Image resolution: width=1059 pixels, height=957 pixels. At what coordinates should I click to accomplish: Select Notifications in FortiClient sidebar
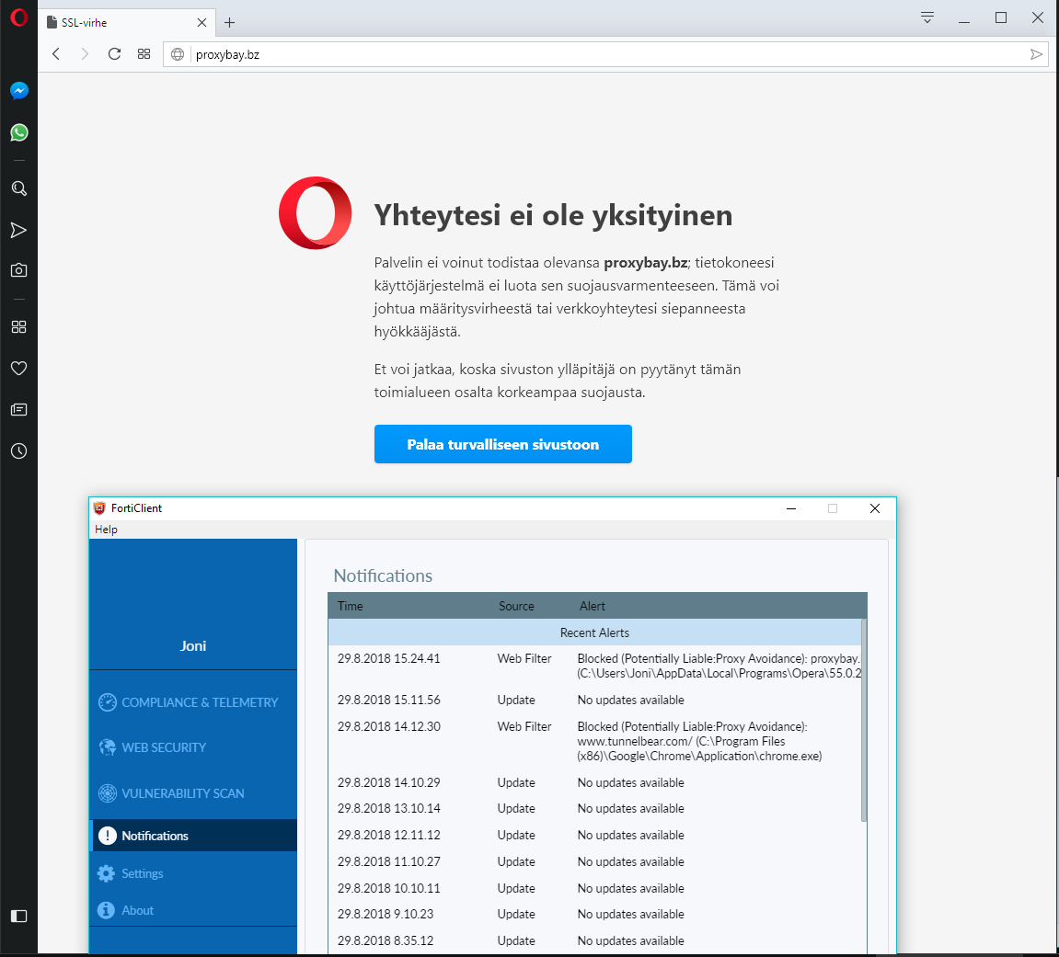193,836
